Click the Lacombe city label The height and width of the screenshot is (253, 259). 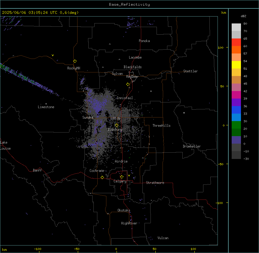(135, 57)
